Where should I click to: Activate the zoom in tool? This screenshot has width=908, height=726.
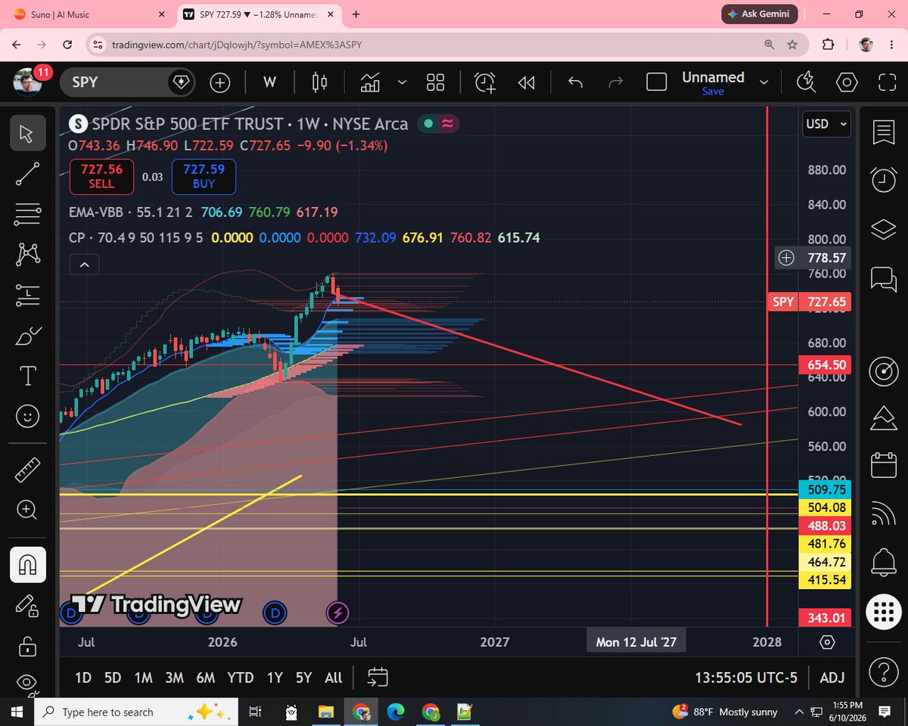tap(27, 510)
